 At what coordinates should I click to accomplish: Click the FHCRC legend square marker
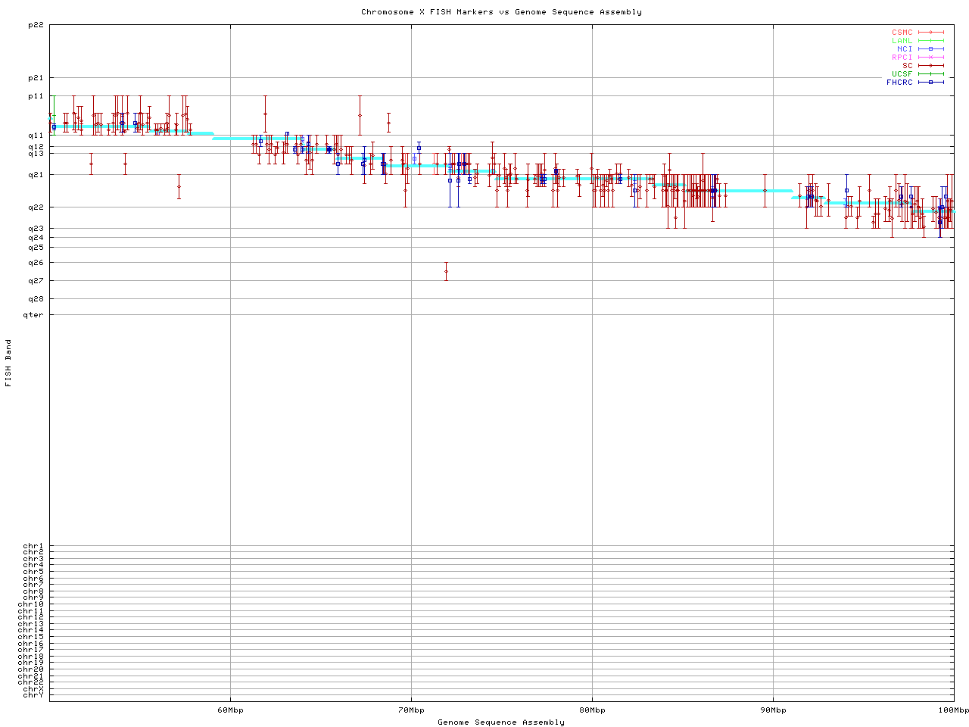[930, 83]
